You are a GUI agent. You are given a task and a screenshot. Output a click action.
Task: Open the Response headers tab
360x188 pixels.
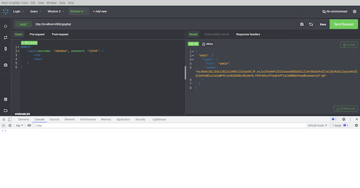click(248, 34)
